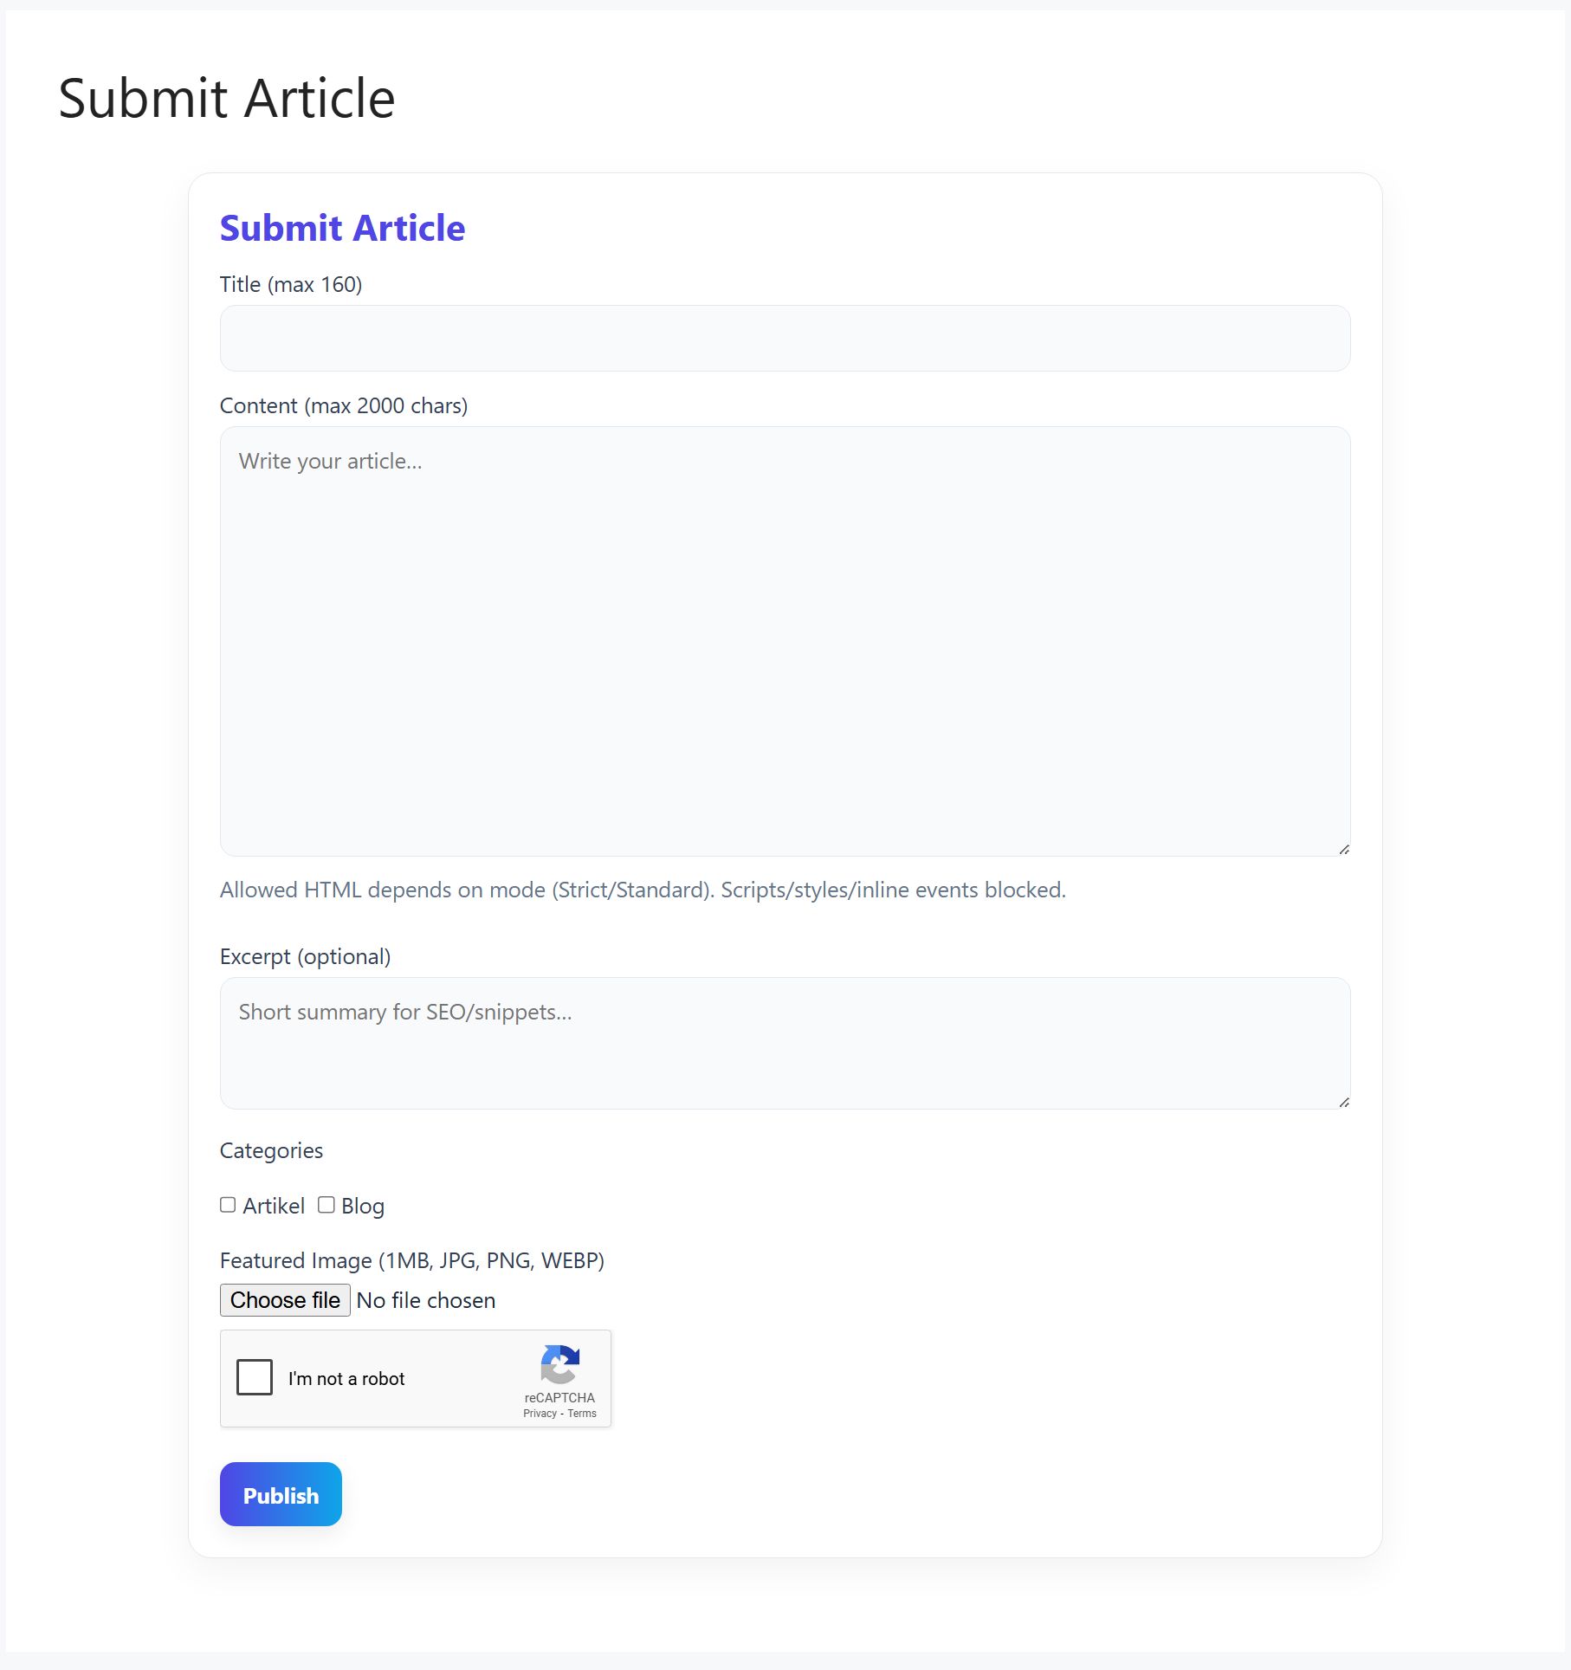This screenshot has width=1571, height=1670.
Task: Focus the Title input field
Action: coord(785,338)
